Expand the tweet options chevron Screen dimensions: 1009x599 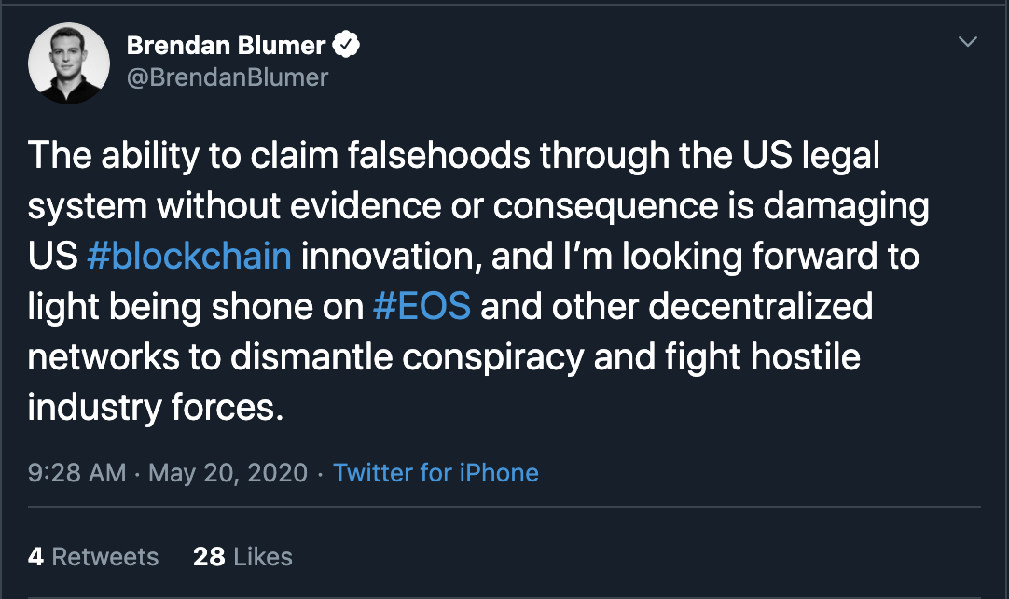(968, 42)
